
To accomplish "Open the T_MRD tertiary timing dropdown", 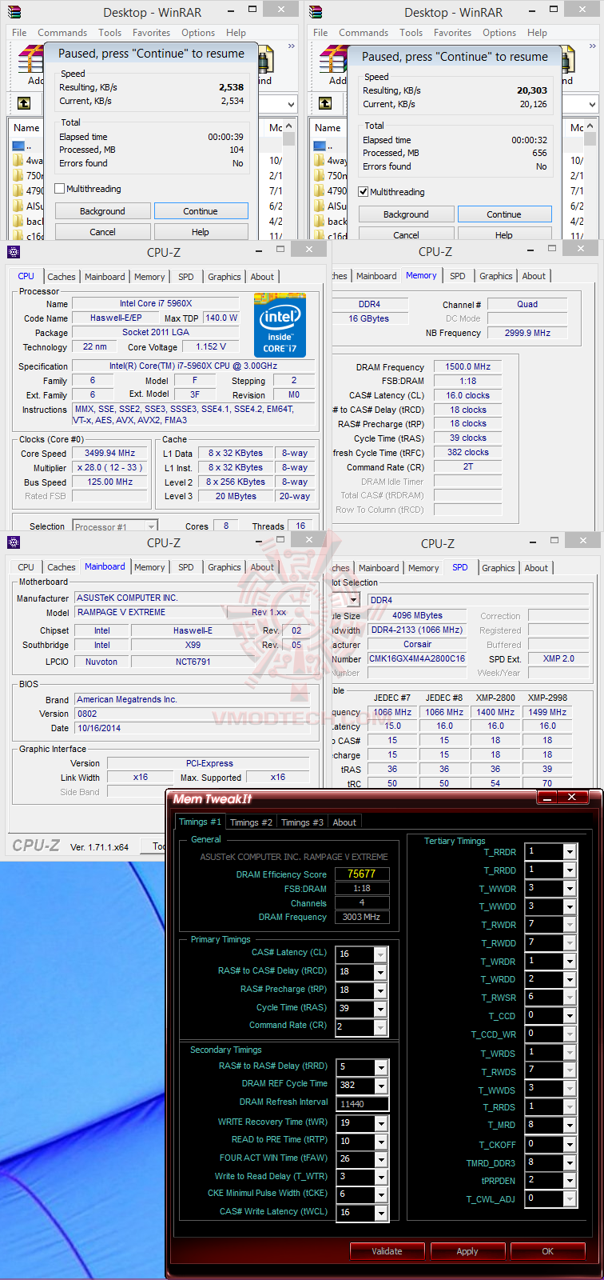I will coord(570,1126).
